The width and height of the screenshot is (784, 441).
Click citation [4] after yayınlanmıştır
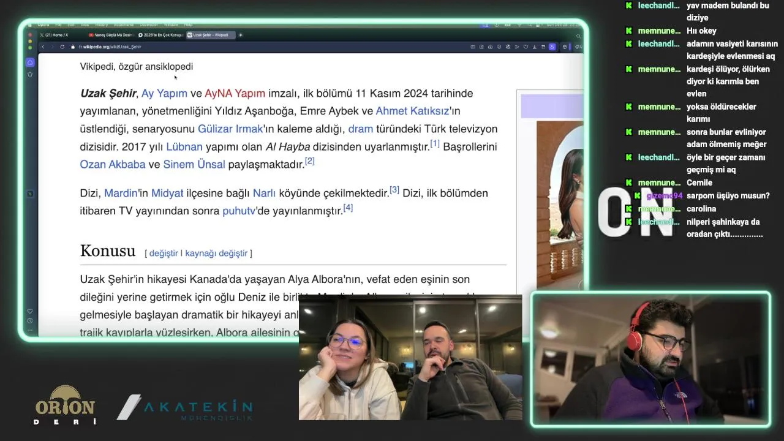click(x=348, y=208)
